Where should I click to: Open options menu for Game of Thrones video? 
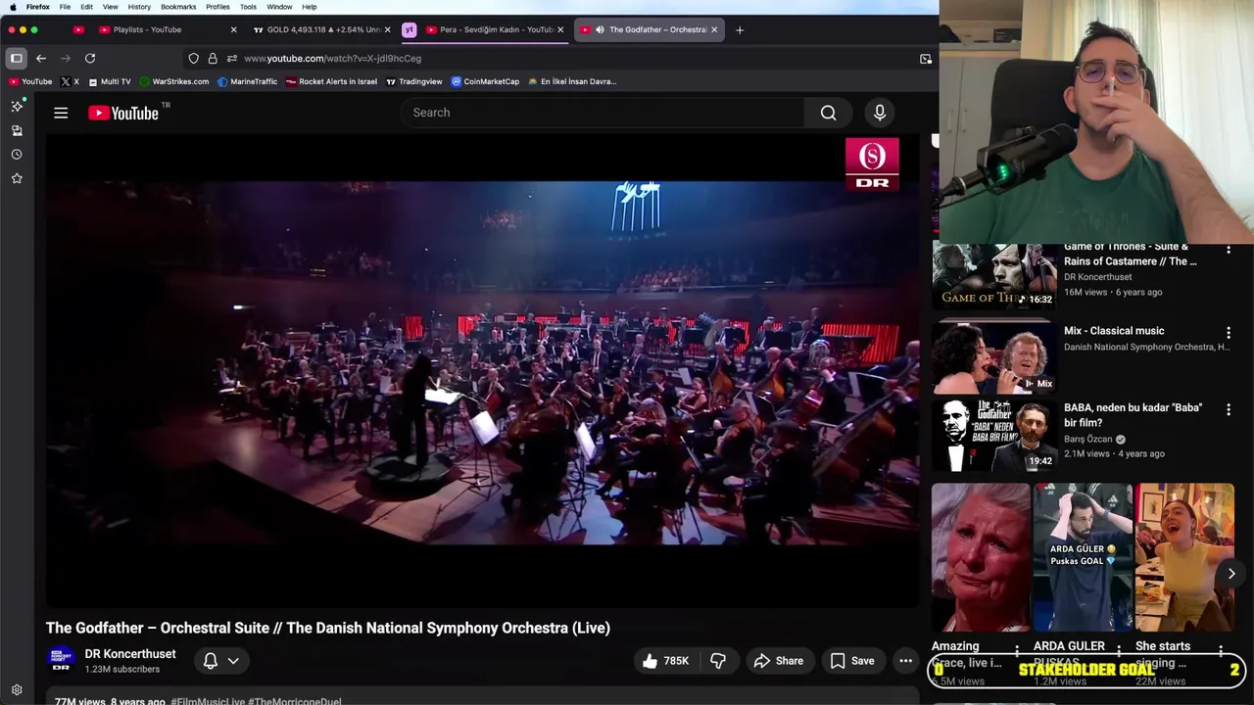coord(1229,250)
